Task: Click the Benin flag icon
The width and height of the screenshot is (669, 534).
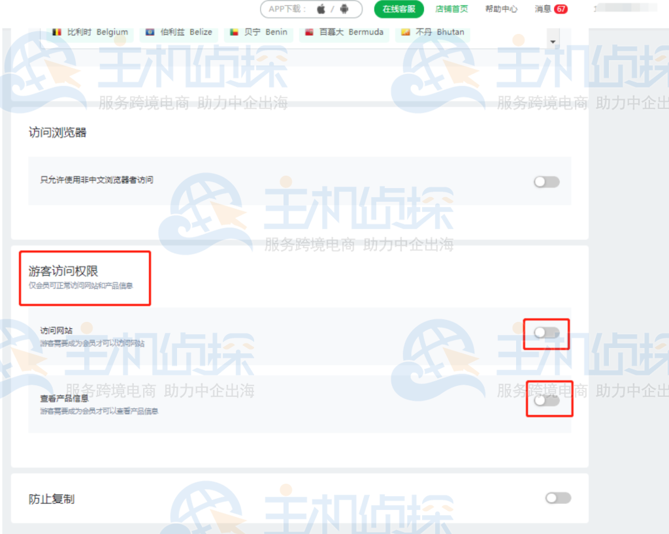Action: point(234,31)
